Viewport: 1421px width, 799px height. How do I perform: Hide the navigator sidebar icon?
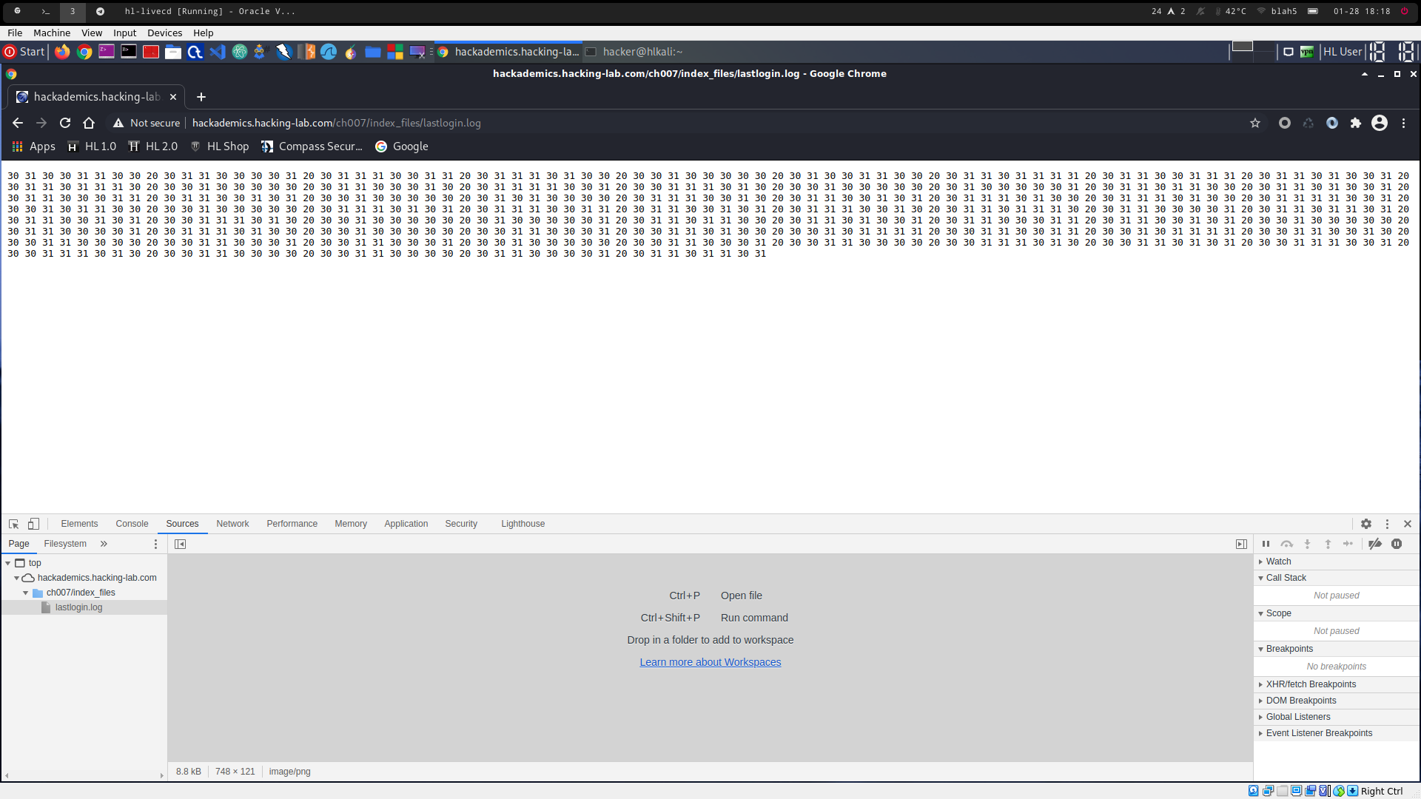pos(180,544)
